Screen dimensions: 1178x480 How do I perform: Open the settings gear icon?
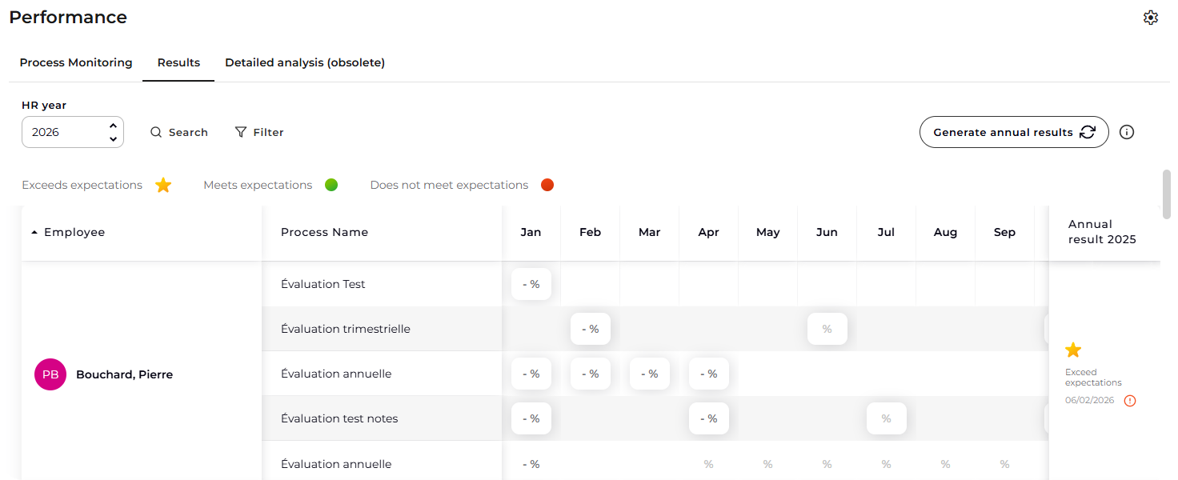tap(1151, 18)
